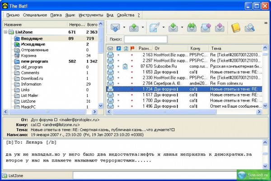Sort by the blue P parked column header

(x=118, y=48)
